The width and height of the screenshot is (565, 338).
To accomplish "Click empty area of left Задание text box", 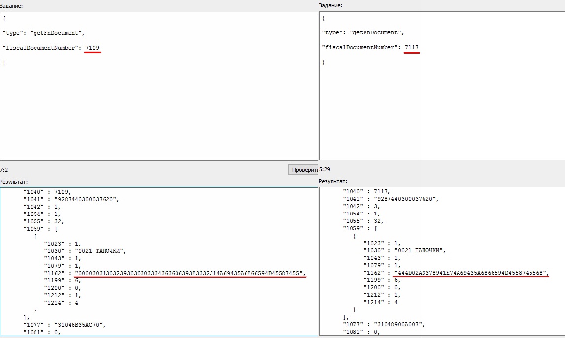I will pos(158,113).
